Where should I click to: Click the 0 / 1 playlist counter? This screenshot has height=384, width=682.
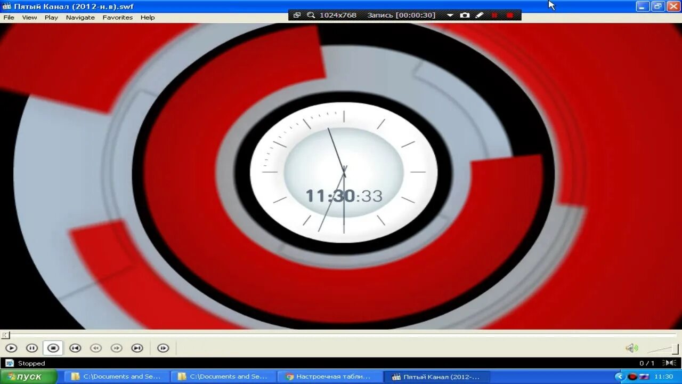pos(647,364)
